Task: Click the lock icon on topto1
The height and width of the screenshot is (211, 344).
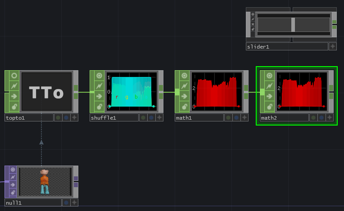Action: pyautogui.click(x=14, y=106)
